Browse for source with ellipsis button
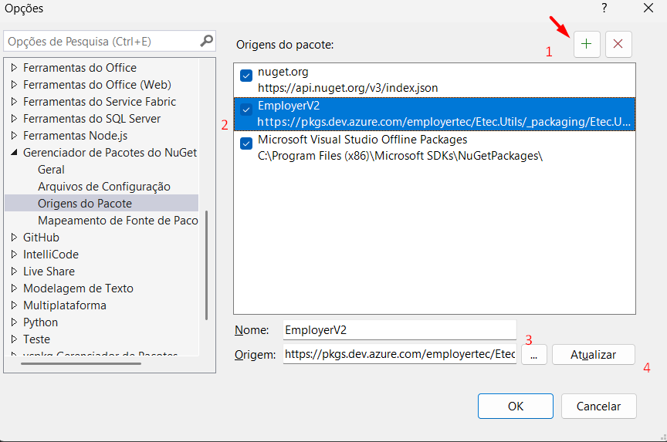This screenshot has width=667, height=442. tap(534, 355)
